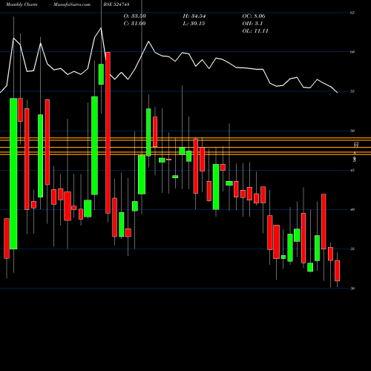Select the open value "O: 33.50"
Screen dimensions: 371x371
tap(135, 16)
